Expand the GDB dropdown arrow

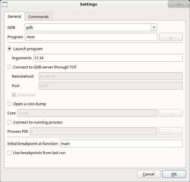point(154,27)
